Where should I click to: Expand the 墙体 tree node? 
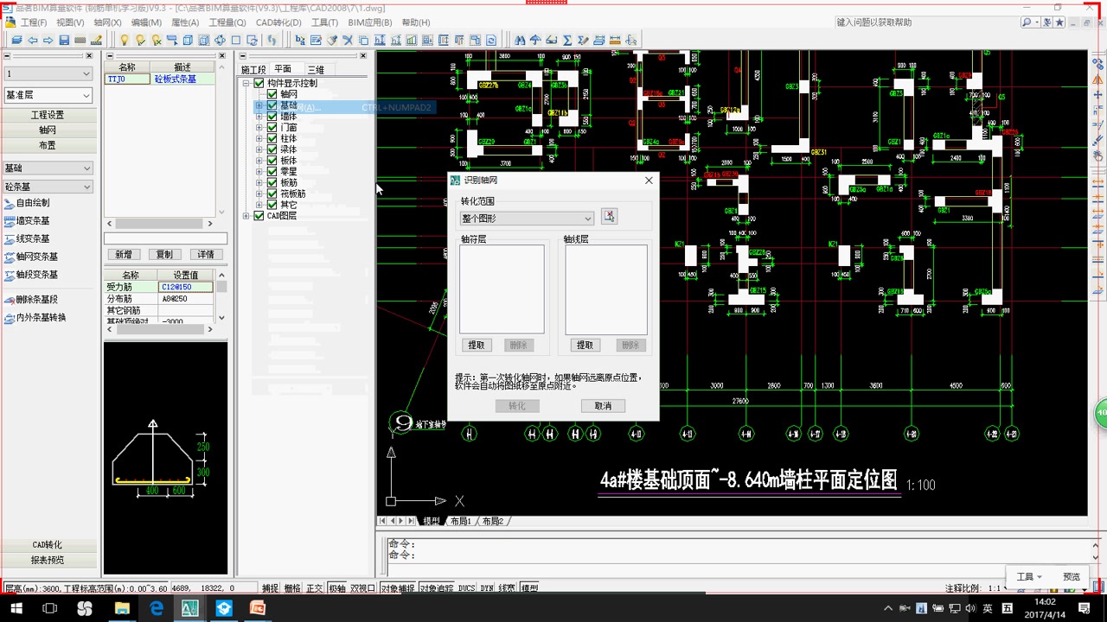point(259,117)
